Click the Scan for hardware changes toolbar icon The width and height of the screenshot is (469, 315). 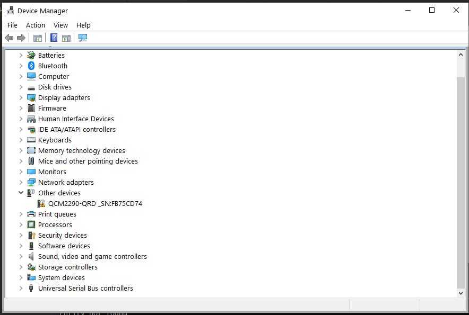tap(82, 38)
